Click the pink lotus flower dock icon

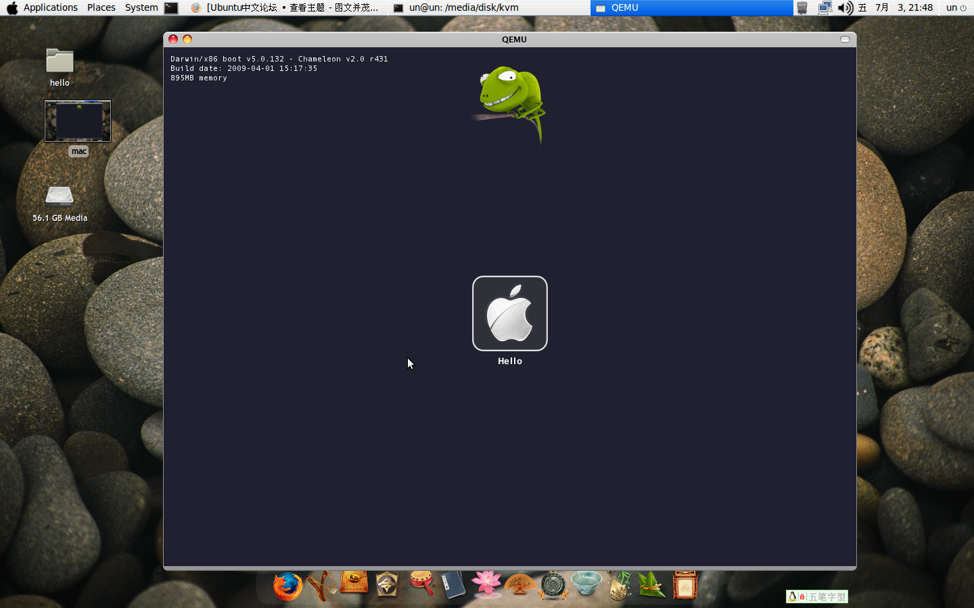[x=486, y=584]
